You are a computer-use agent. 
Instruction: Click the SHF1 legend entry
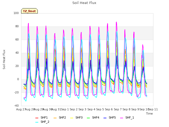pyautogui.click(x=41, y=117)
